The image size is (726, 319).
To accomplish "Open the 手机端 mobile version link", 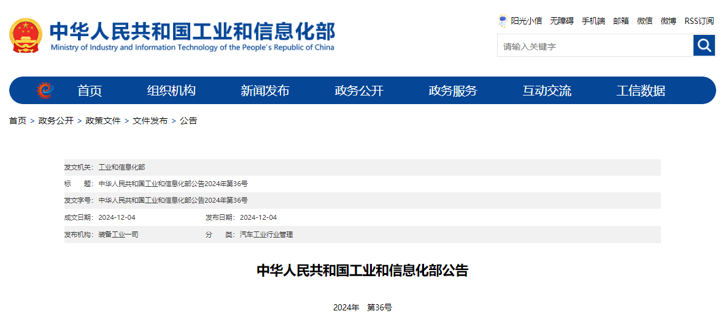I will pyautogui.click(x=593, y=21).
